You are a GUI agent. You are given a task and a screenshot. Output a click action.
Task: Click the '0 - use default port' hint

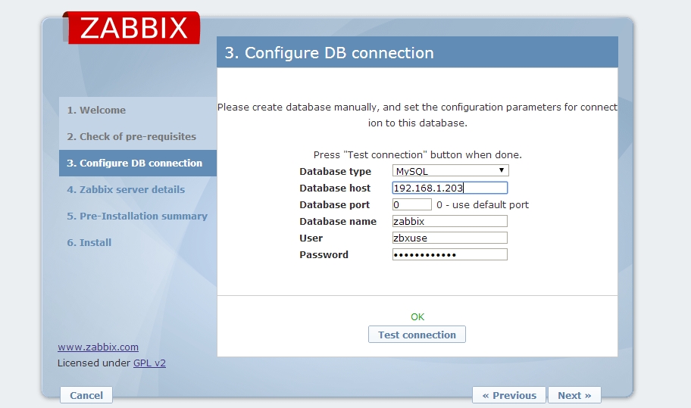tap(483, 204)
